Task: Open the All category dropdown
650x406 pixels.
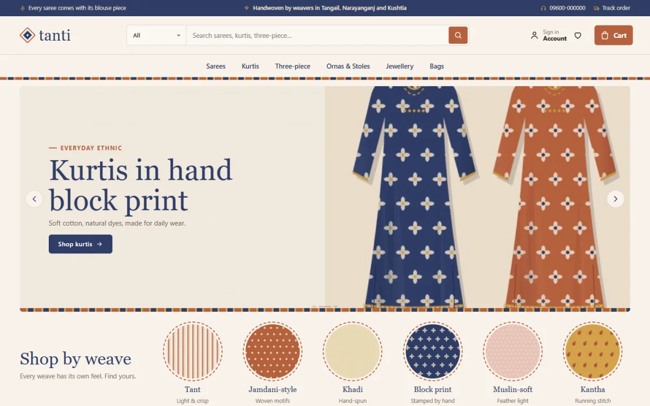Action: (x=157, y=35)
